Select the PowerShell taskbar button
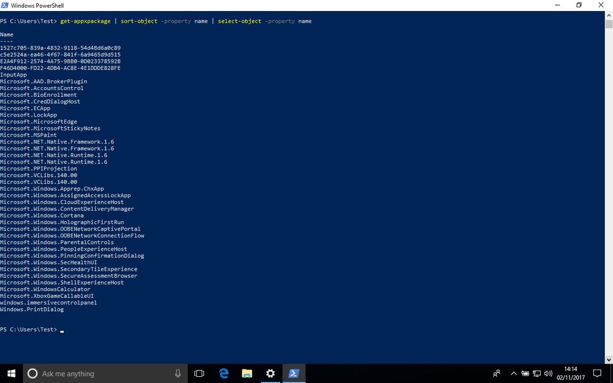The width and height of the screenshot is (613, 383). [x=294, y=374]
